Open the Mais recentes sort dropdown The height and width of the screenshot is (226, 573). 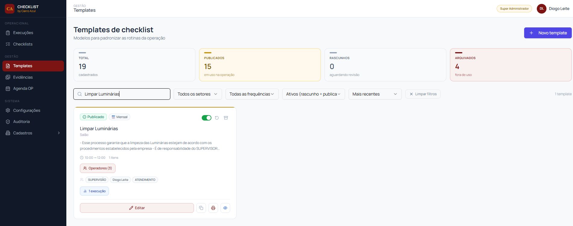point(375,94)
